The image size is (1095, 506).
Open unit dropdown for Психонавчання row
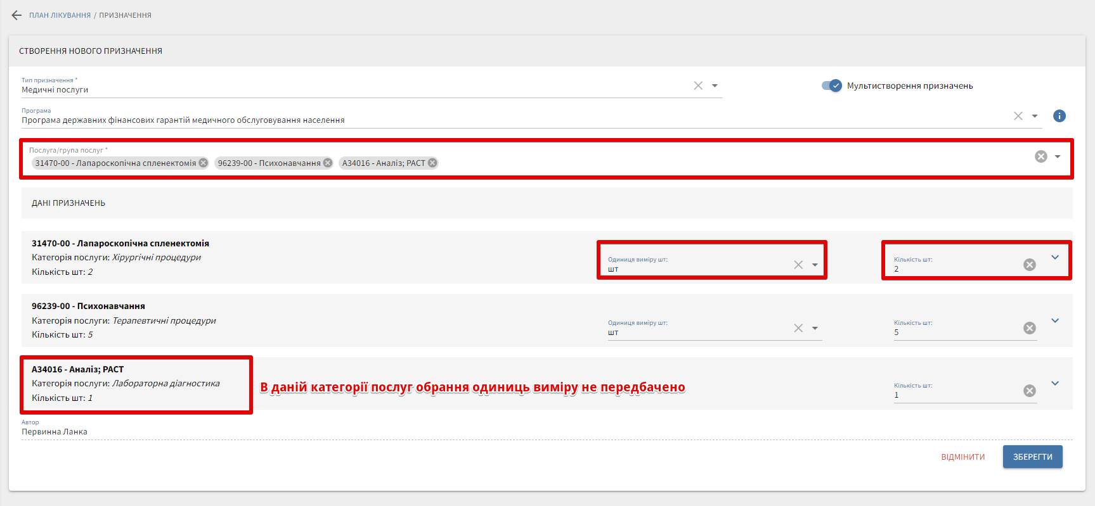pos(815,328)
